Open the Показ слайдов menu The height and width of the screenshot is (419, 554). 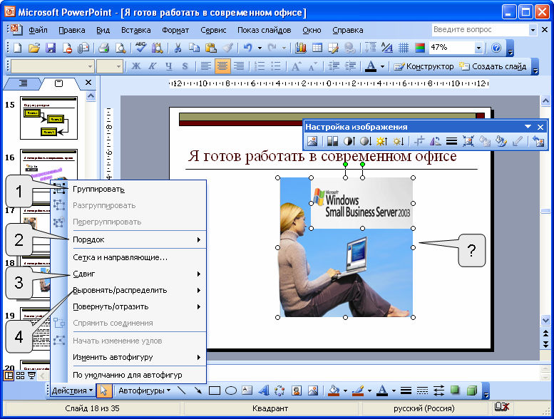(264, 30)
